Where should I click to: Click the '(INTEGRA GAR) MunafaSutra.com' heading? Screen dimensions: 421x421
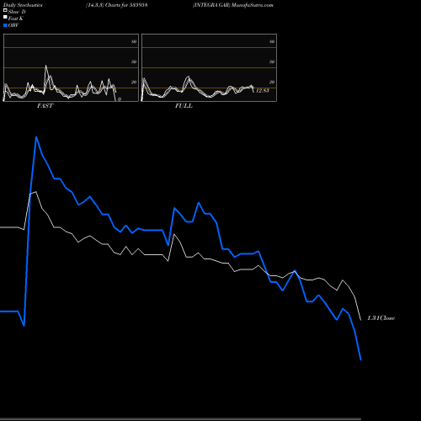tap(233, 5)
